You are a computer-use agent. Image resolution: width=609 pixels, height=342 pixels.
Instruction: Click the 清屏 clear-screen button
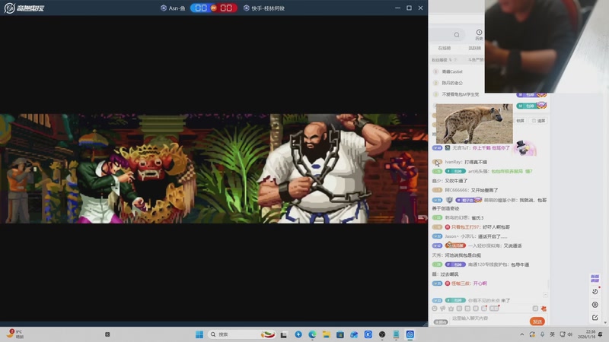pos(539,121)
